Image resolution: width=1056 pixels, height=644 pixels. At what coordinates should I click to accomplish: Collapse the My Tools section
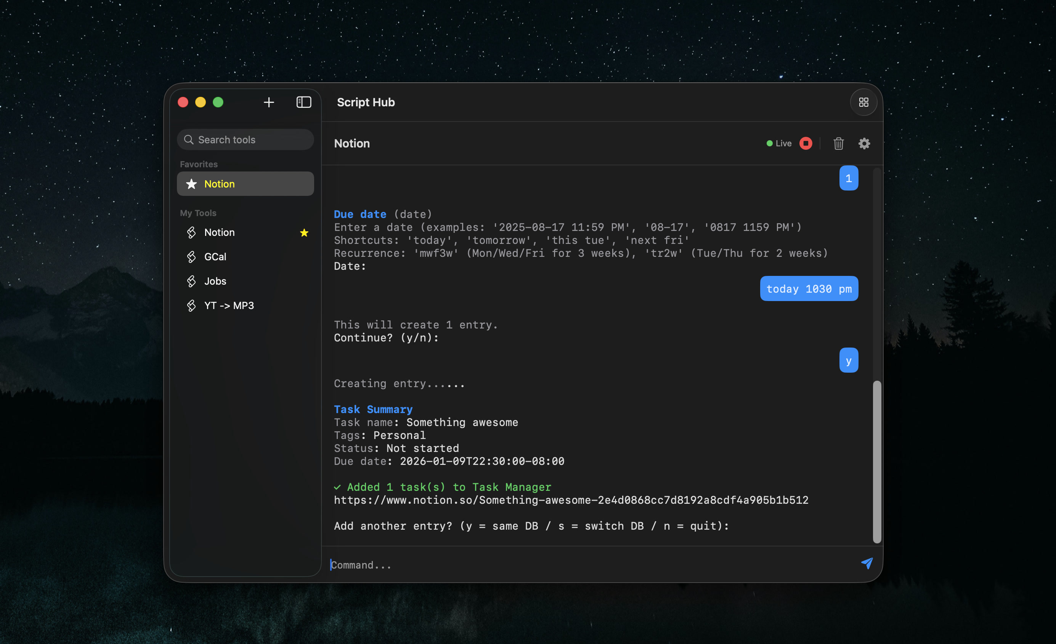point(198,213)
